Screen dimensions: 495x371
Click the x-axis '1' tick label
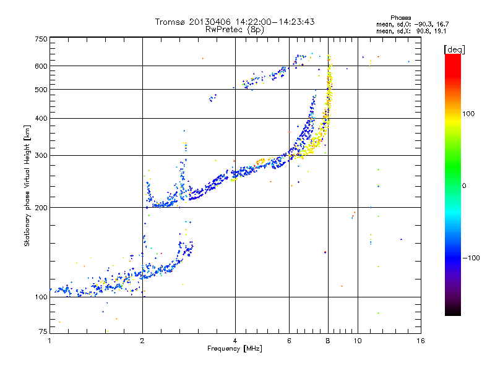[49, 341]
